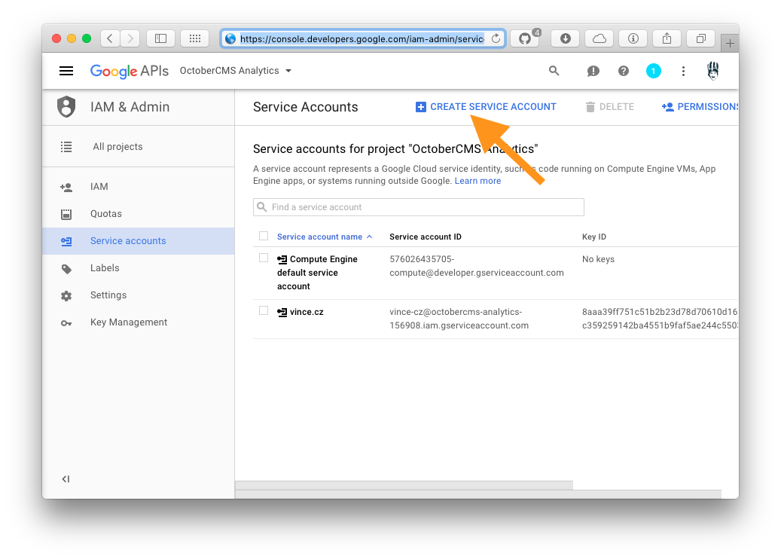The height and width of the screenshot is (559, 781).
Task: Click the Google APIs logo
Action: pyautogui.click(x=130, y=72)
